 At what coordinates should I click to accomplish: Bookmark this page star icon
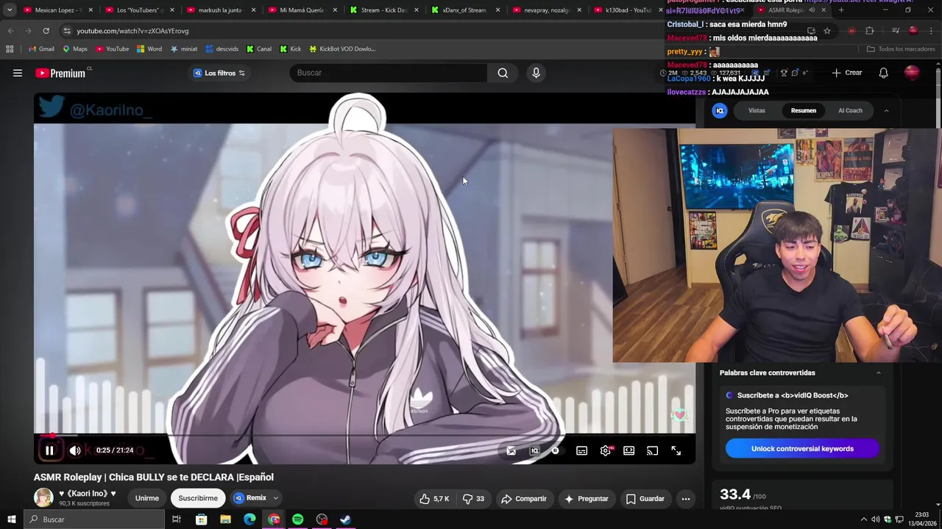tap(827, 31)
